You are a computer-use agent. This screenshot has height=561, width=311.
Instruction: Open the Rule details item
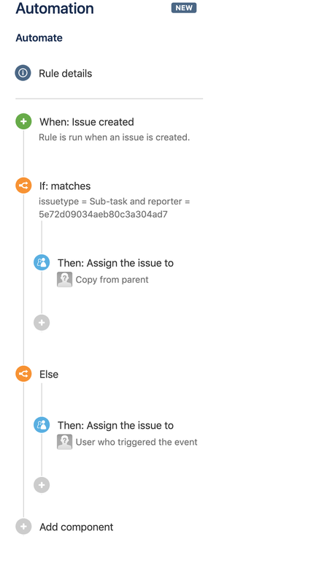[66, 73]
